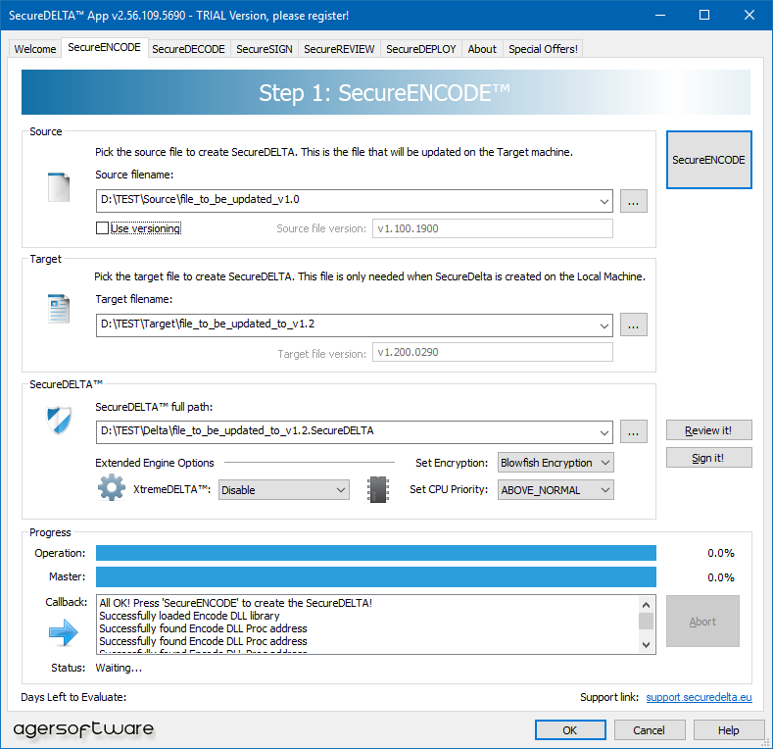
Task: Click the Source file version field
Action: pos(493,228)
